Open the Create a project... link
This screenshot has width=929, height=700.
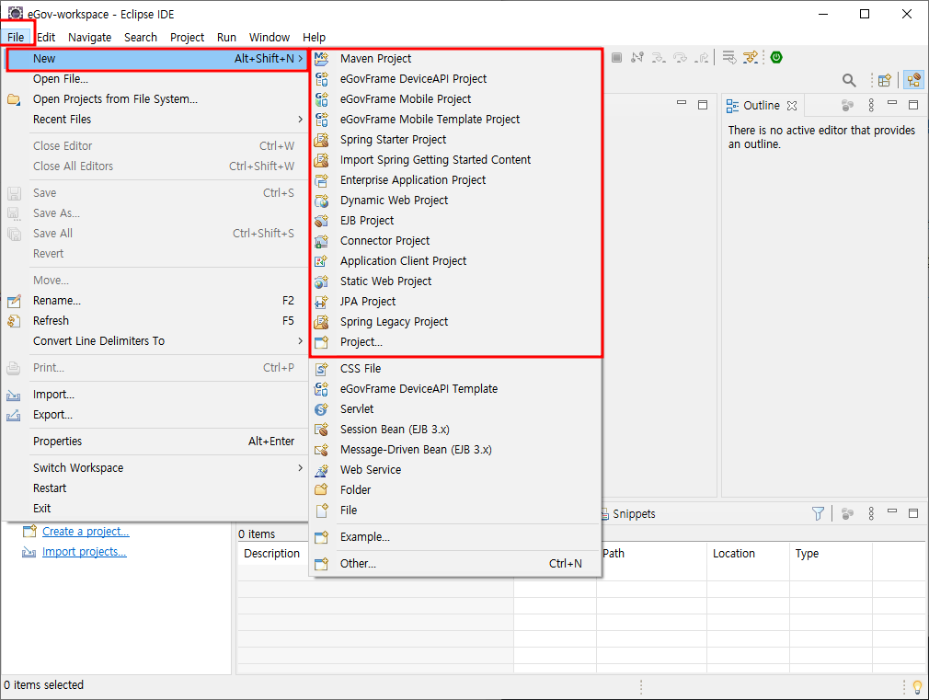pos(86,532)
